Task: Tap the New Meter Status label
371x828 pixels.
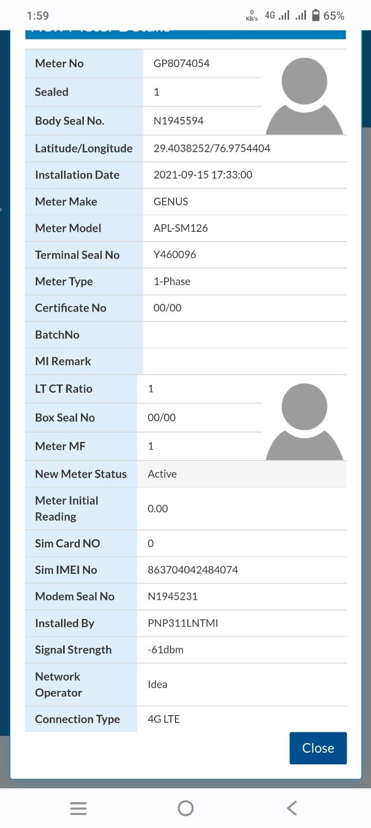Action: (x=81, y=474)
